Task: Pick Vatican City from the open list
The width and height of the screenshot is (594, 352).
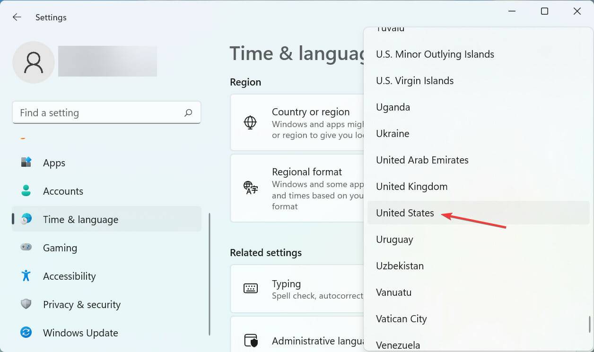Action: point(401,318)
